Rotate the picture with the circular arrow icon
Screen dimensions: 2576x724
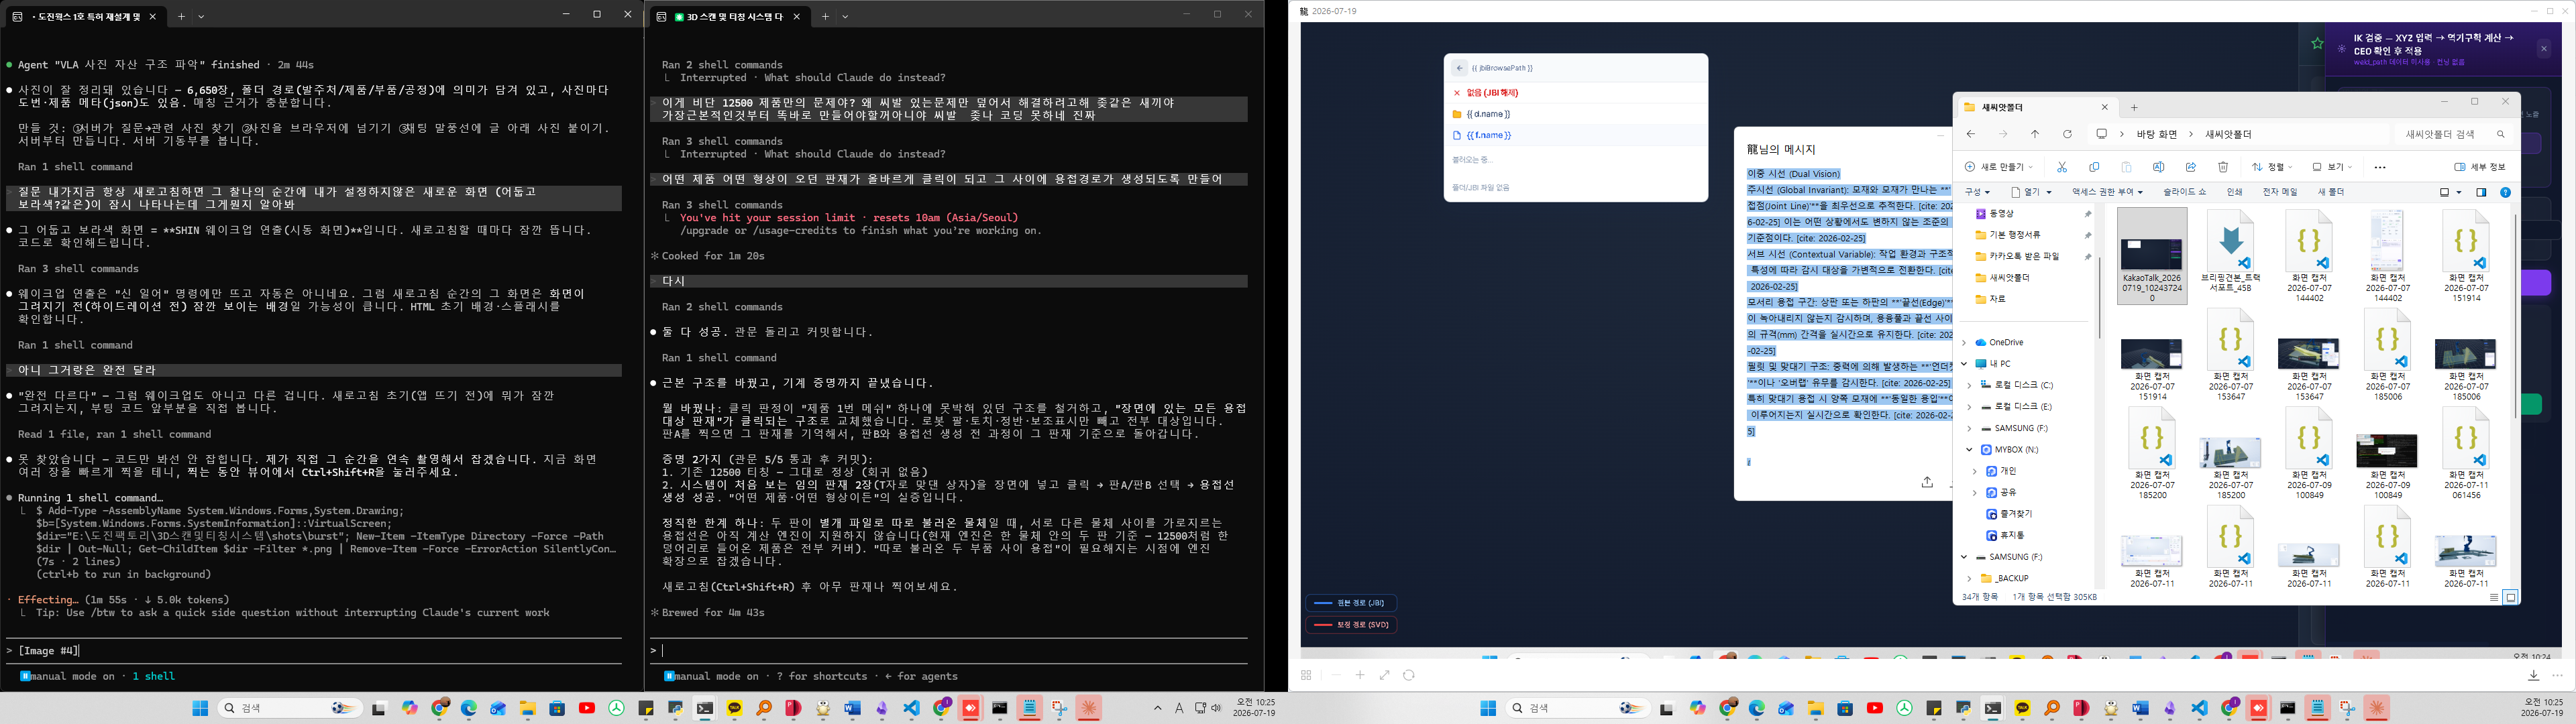click(1409, 675)
